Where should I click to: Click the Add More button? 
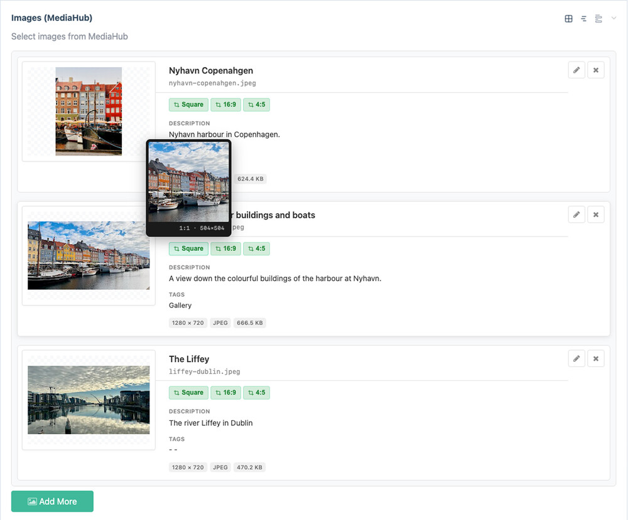pos(52,501)
